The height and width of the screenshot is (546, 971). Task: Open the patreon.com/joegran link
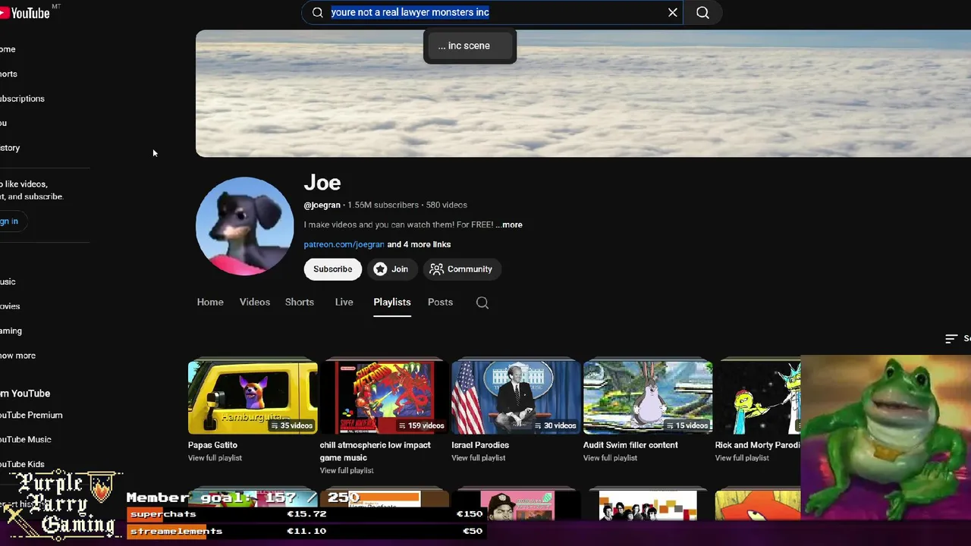point(344,244)
